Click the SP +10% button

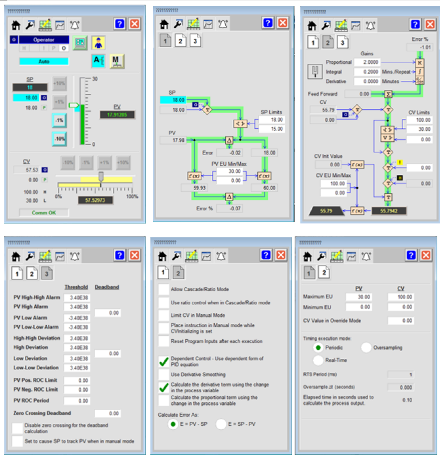[x=59, y=83]
